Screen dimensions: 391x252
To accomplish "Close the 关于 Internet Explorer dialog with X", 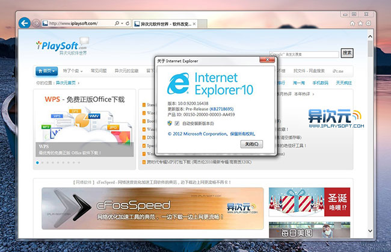I will pyautogui.click(x=267, y=60).
